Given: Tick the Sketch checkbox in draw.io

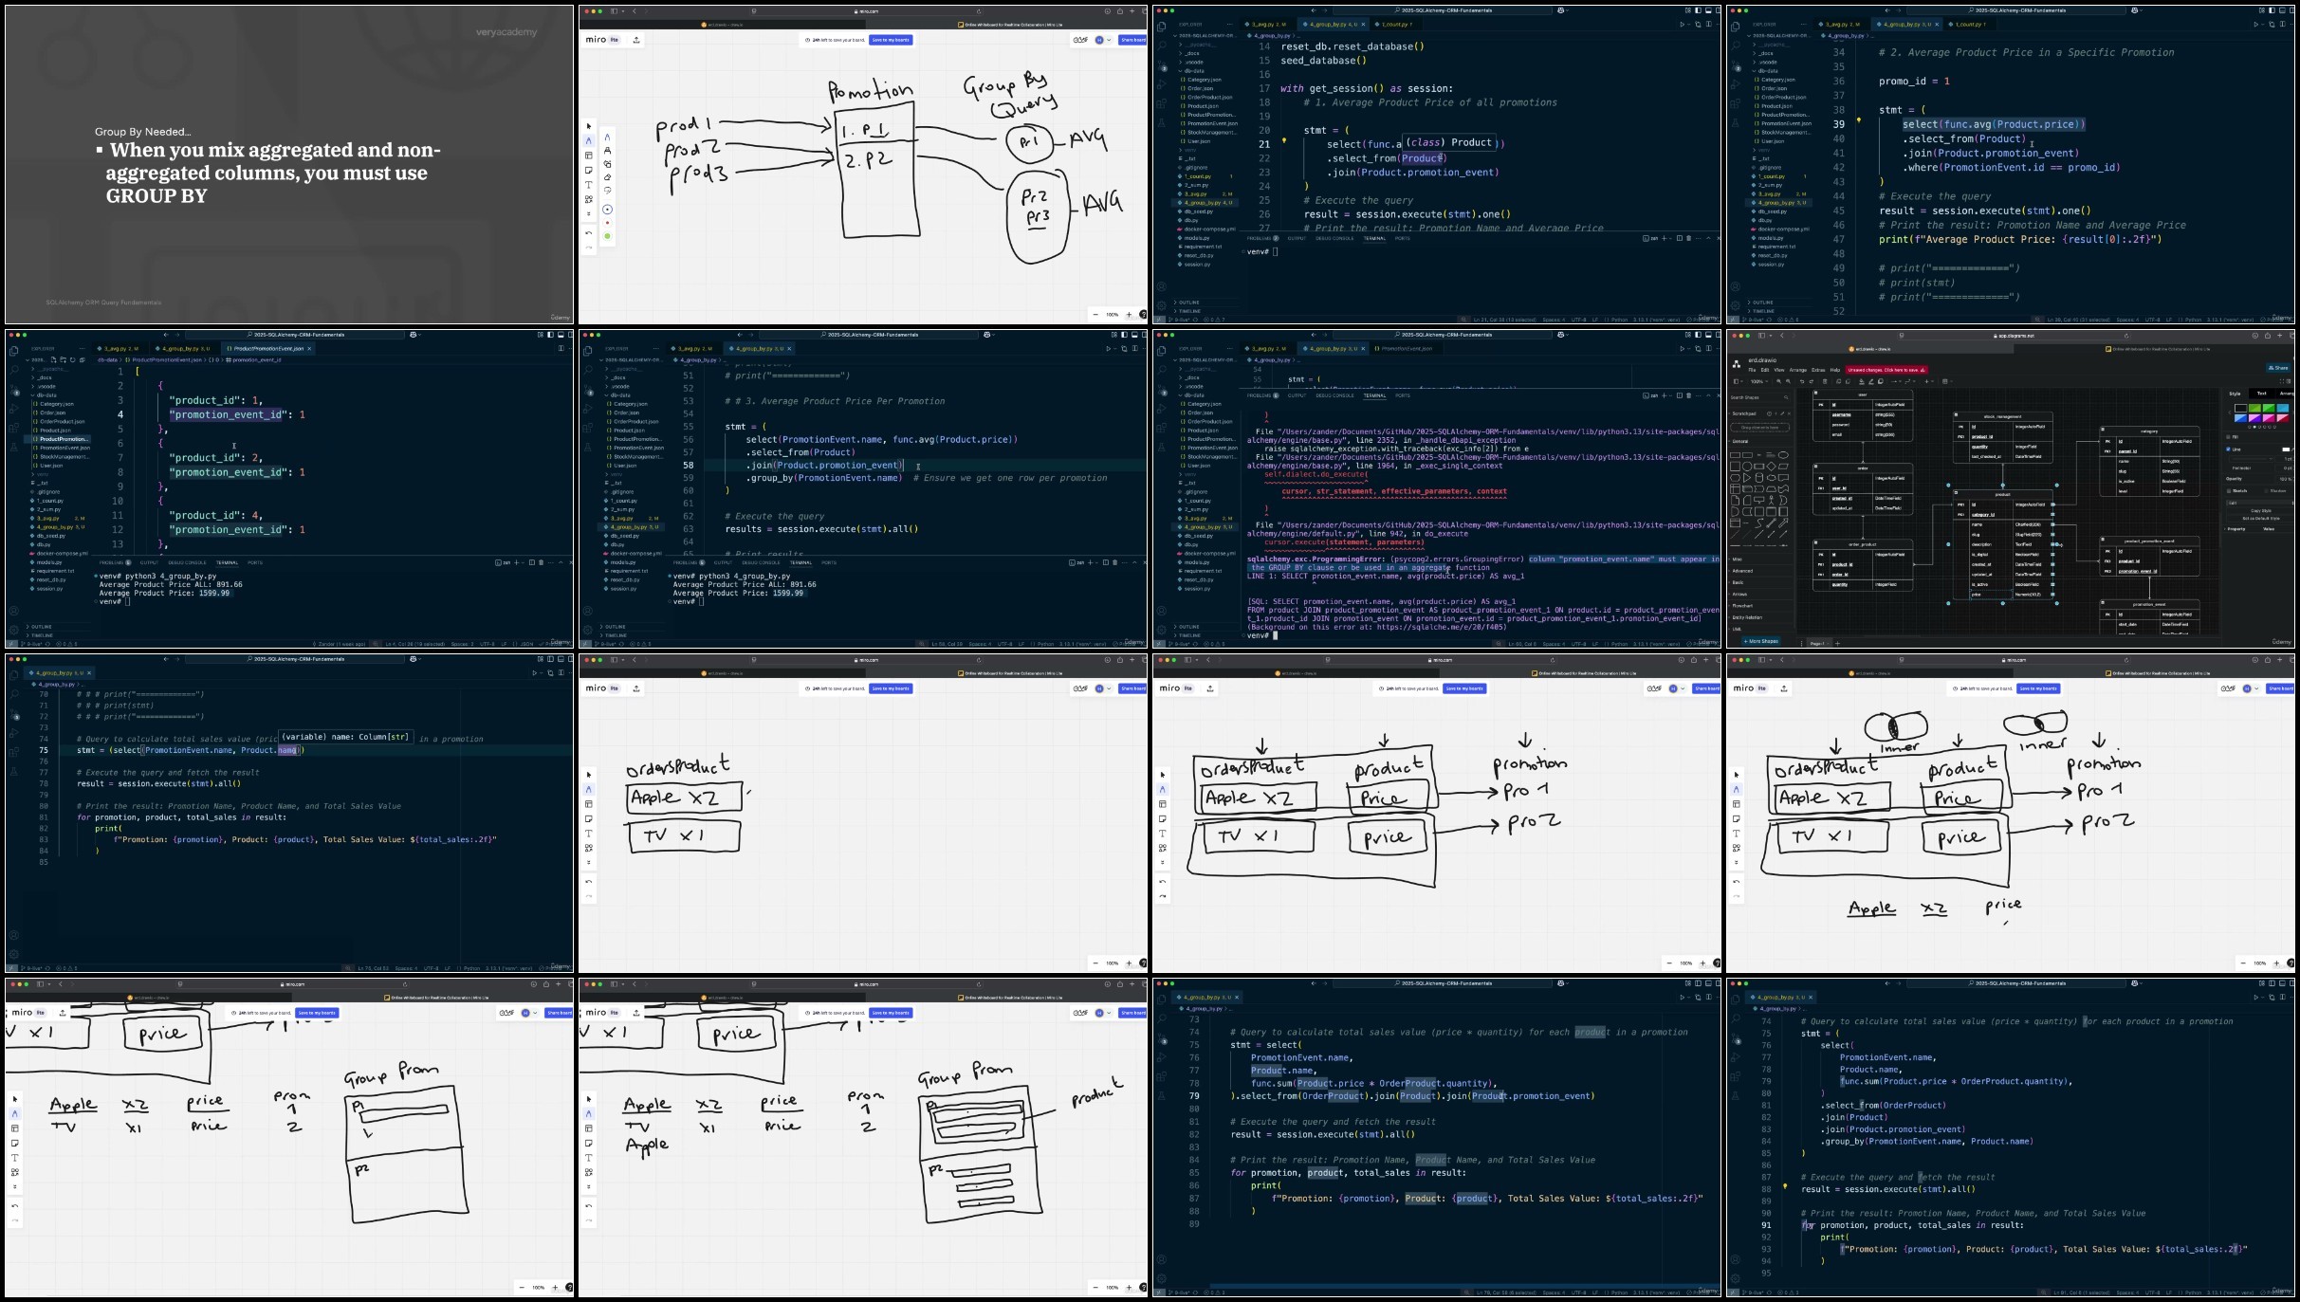Looking at the screenshot, I should coord(2229,491).
